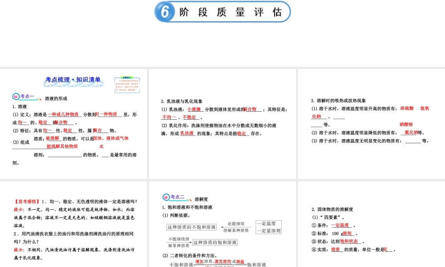Click the '(2) 二者转化的条件和方法。' line

coord(190,255)
